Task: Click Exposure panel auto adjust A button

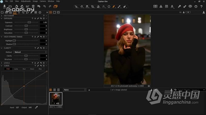Action: (35, 18)
